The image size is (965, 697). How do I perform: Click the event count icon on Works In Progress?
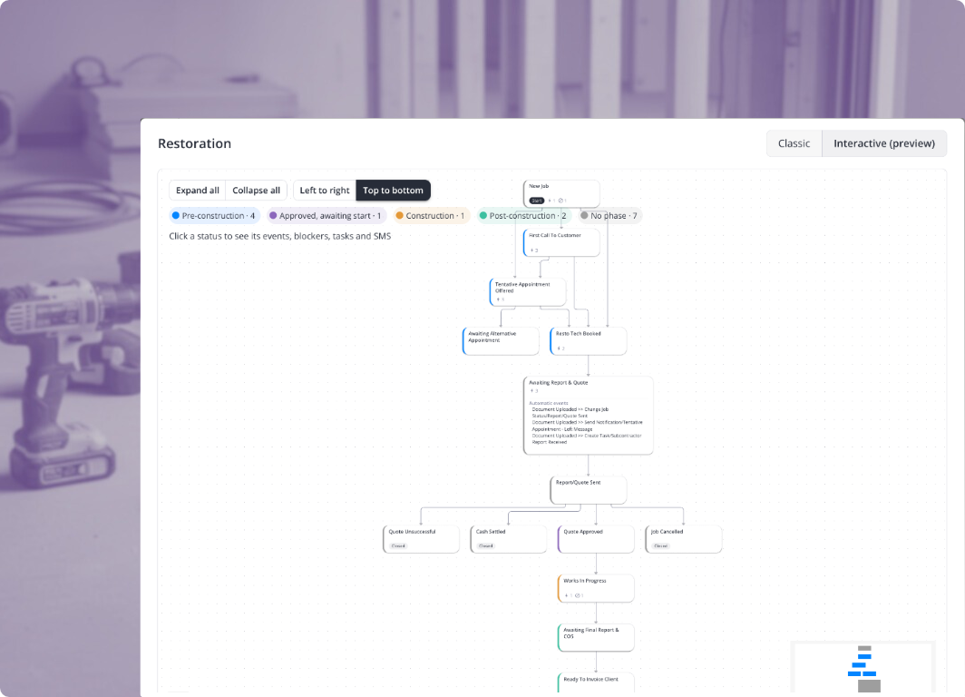pyautogui.click(x=568, y=595)
